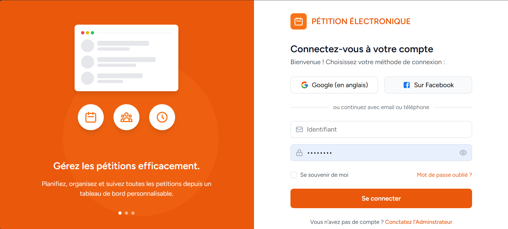508x229 pixels.
Task: Click the Google (en anglais) sign-in button
Action: pos(334,85)
